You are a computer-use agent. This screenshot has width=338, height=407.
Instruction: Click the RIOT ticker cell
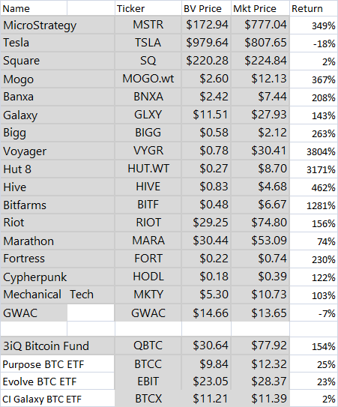[x=148, y=223]
